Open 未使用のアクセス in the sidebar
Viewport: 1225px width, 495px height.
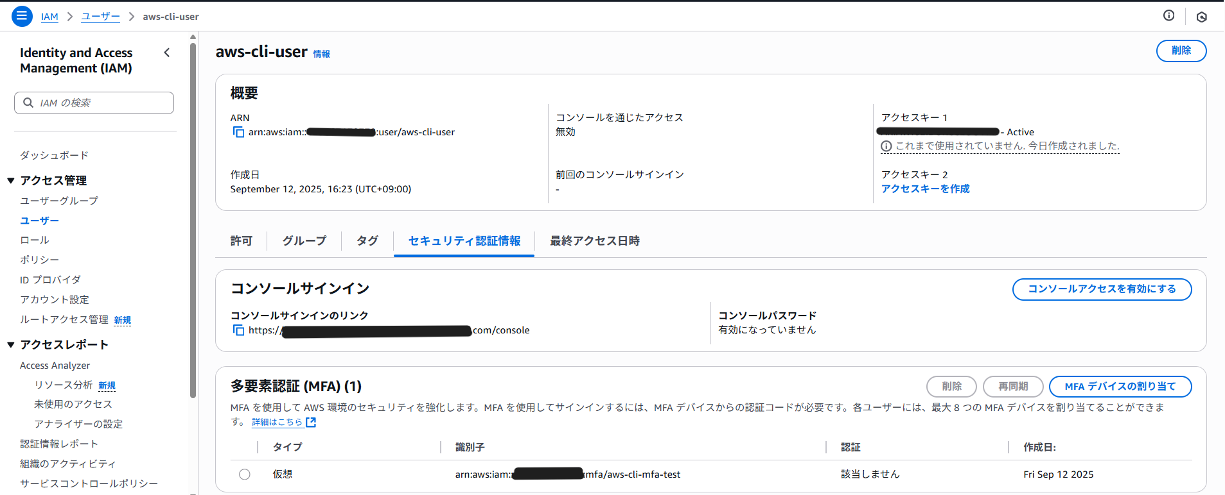(73, 404)
